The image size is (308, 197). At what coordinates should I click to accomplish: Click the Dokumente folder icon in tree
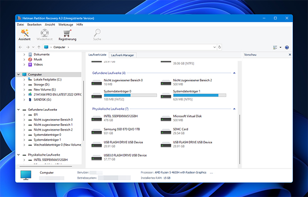(x=30, y=54)
